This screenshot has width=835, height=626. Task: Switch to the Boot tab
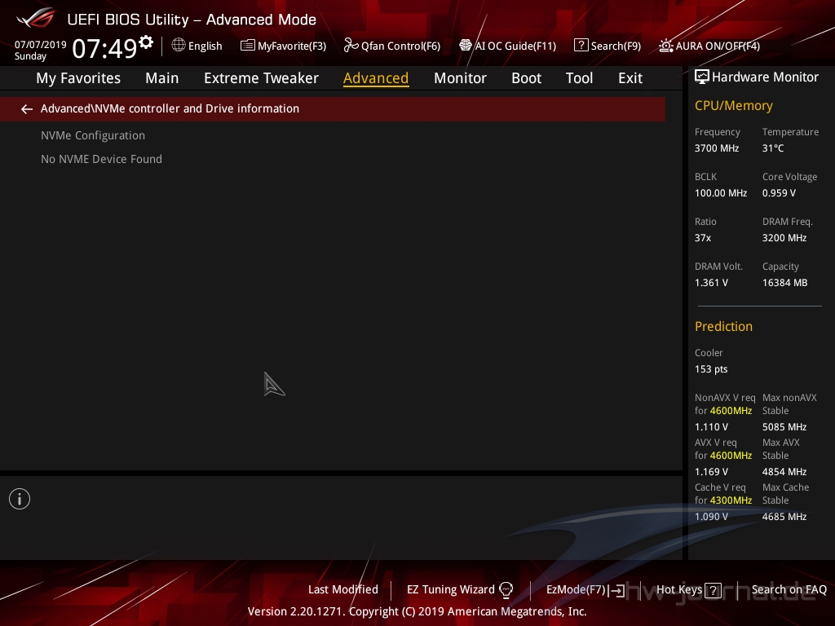pyautogui.click(x=526, y=78)
